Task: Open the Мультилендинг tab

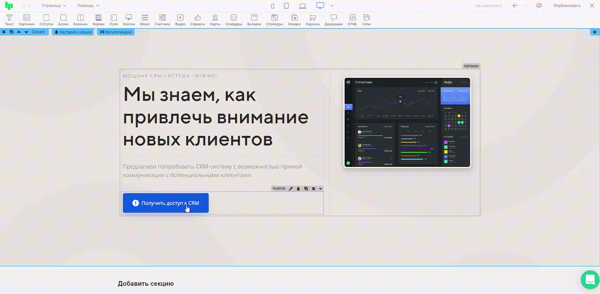Action: point(116,32)
